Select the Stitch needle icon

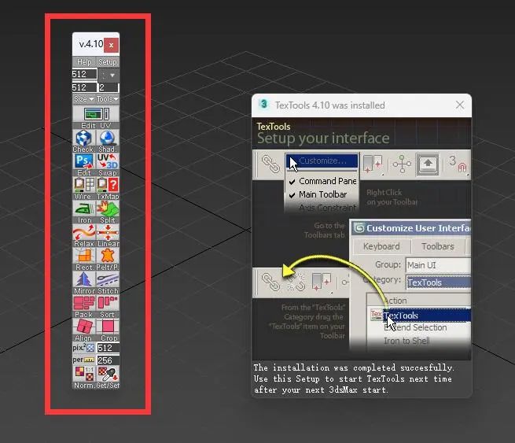108,279
